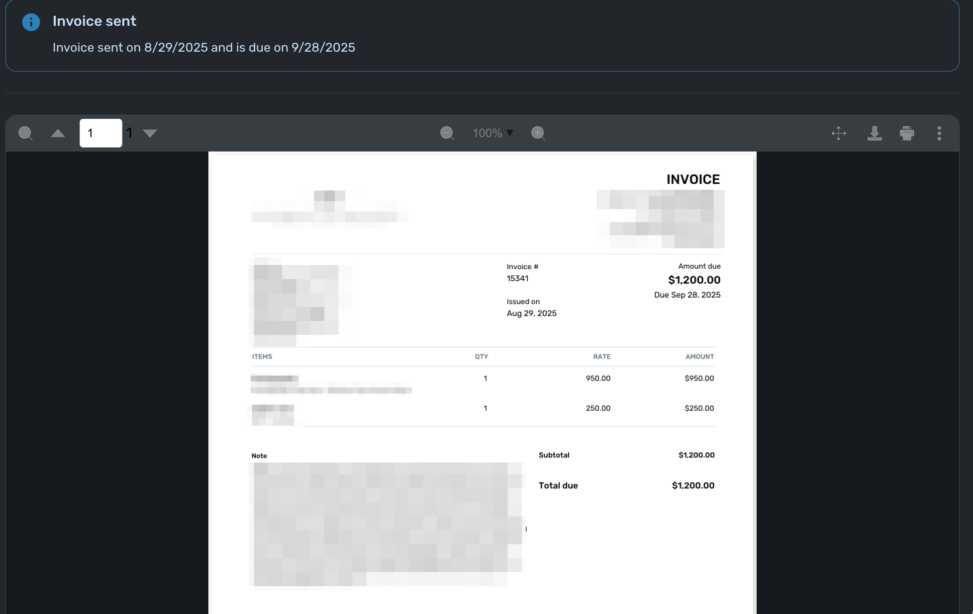Image resolution: width=973 pixels, height=614 pixels.
Task: Download the invoice PDF
Action: coord(874,133)
